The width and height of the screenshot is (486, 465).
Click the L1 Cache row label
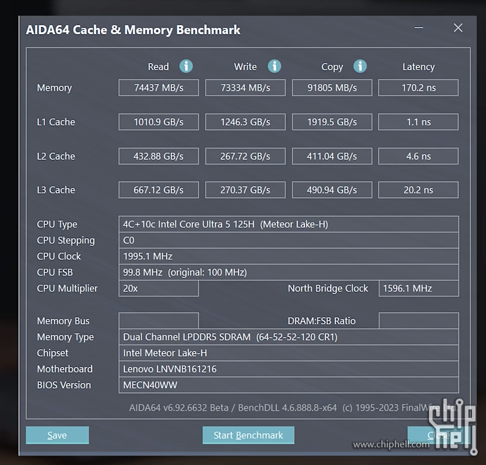[56, 122]
